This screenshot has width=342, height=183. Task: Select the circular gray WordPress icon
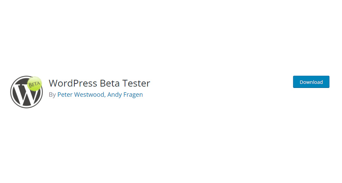pos(26,92)
